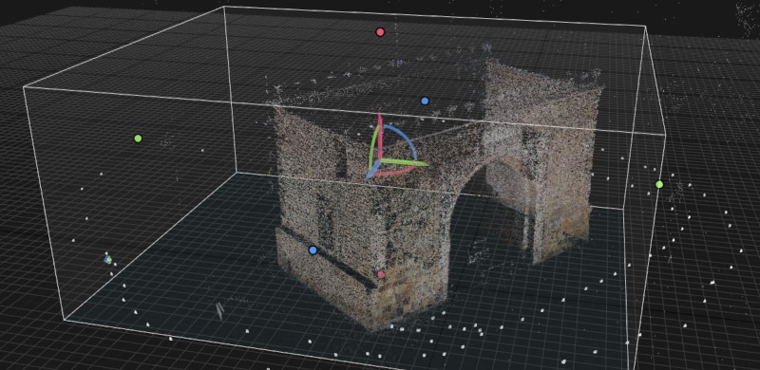The width and height of the screenshot is (760, 370).
Task: Click the red handle on the box's top face
Action: 380,32
